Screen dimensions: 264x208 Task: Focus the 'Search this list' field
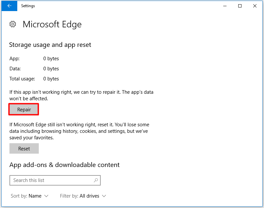(x=55, y=180)
